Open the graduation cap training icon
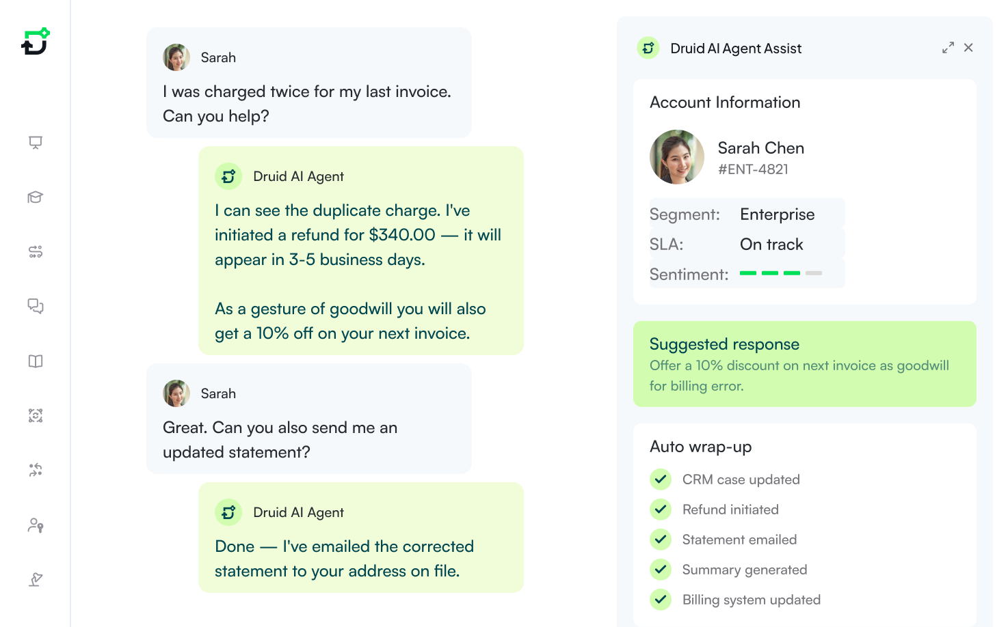Screen dimensions: 1008x627 36,197
